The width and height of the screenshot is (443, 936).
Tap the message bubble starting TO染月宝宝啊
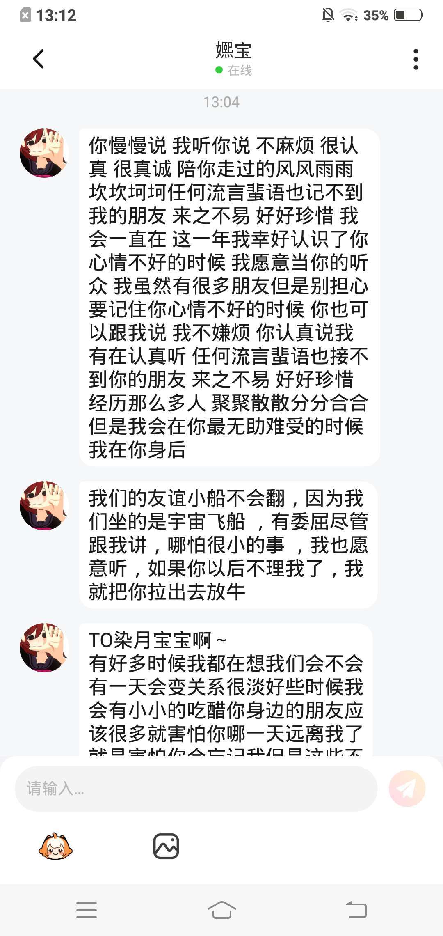pos(226,690)
